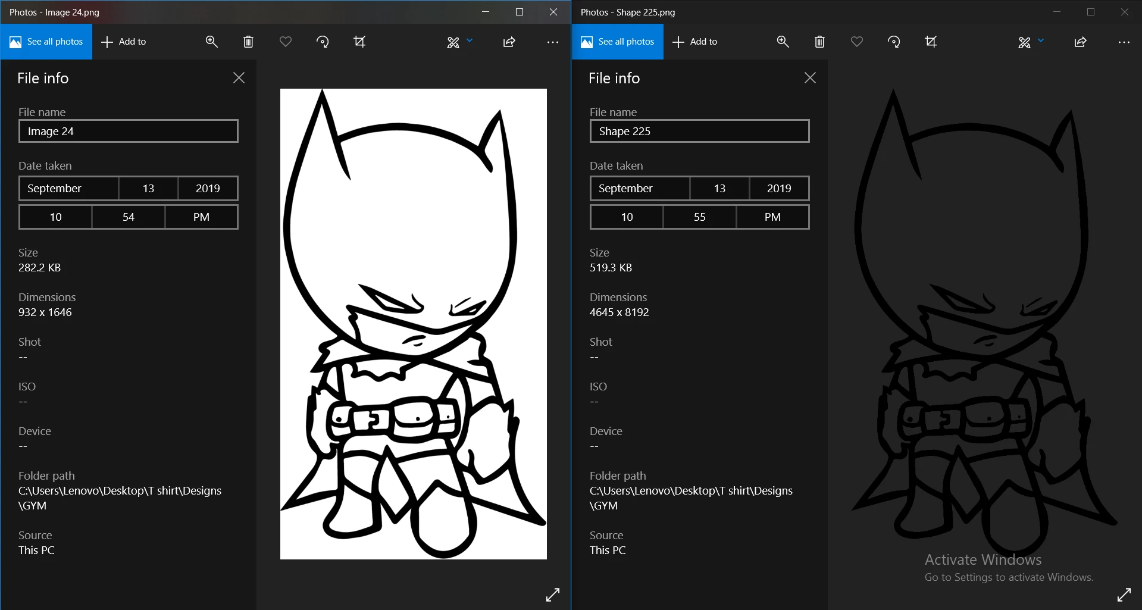Expand Edit & Create dropdown arrow, Shape 225 window
Screen dimensions: 1142x610
pos(1041,40)
